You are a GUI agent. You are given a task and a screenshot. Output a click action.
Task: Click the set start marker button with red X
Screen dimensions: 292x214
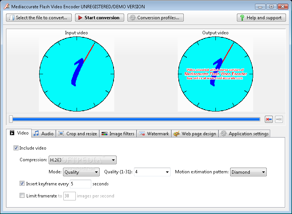point(269,119)
